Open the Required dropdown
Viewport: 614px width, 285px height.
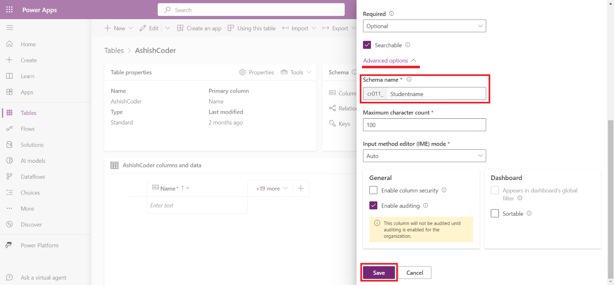coord(424,26)
